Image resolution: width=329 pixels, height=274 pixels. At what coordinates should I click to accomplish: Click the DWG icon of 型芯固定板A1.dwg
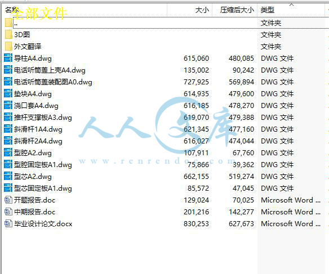8,188
